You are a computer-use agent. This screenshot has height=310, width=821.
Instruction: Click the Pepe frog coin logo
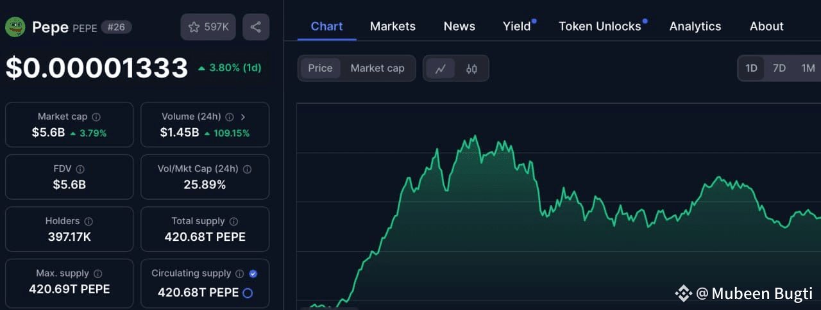click(15, 27)
